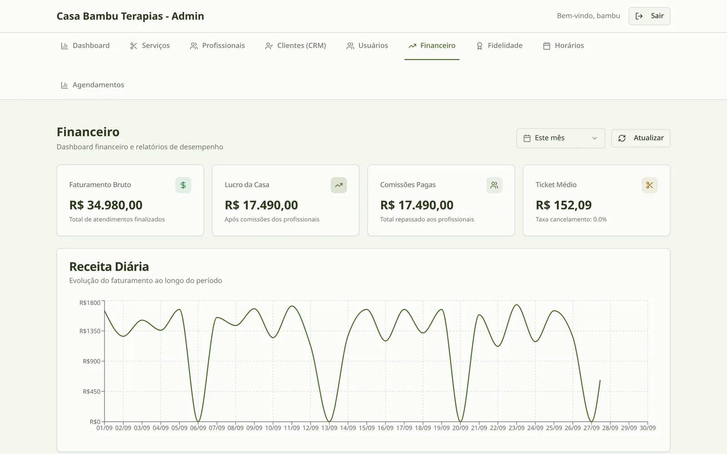The image size is (727, 454).
Task: Click the scissors icon on Ticket Médio card
Action: (x=650, y=185)
